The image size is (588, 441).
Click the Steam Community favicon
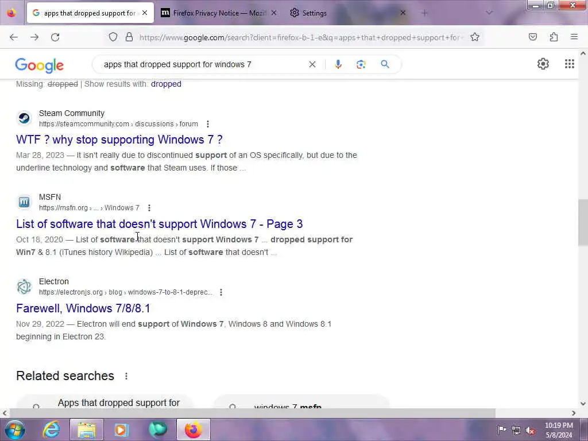pyautogui.click(x=24, y=118)
